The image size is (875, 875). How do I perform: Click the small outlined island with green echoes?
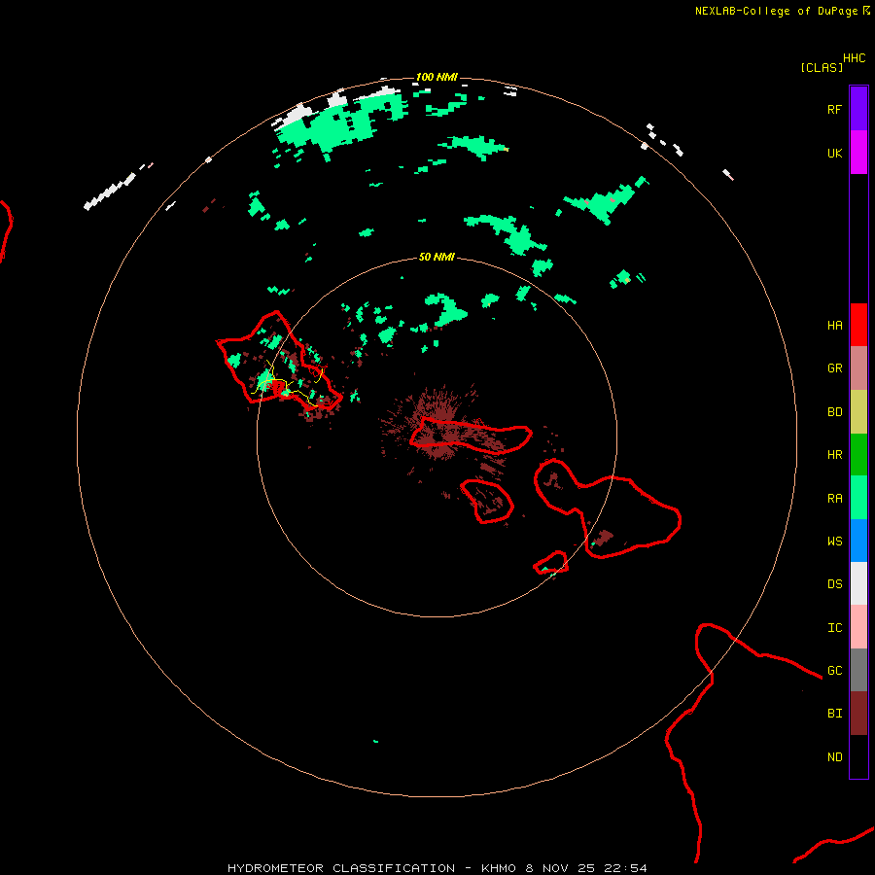[551, 563]
